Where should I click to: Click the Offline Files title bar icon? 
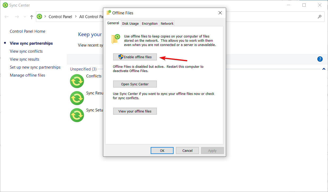tap(109, 12)
